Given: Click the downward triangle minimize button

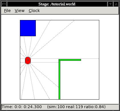Looking at the screenshot, I should pyautogui.click(x=110, y=4).
